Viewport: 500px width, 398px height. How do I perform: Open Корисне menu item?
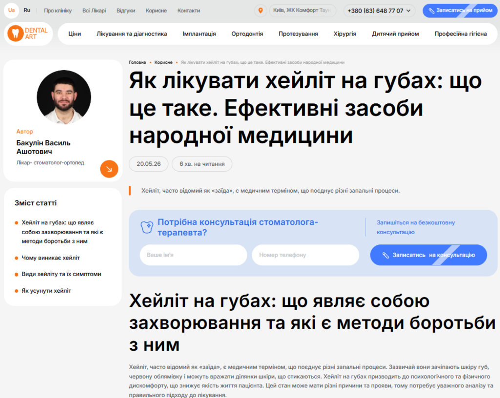[x=156, y=11]
